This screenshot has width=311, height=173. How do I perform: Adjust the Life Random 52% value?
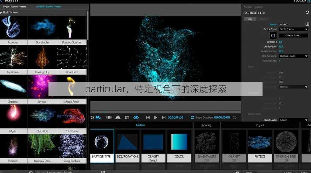coord(281,47)
